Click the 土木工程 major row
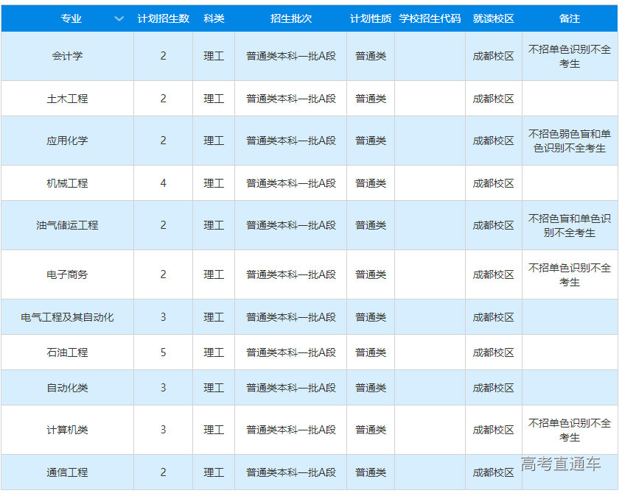Viewport: 622px width, 493px height. point(67,99)
